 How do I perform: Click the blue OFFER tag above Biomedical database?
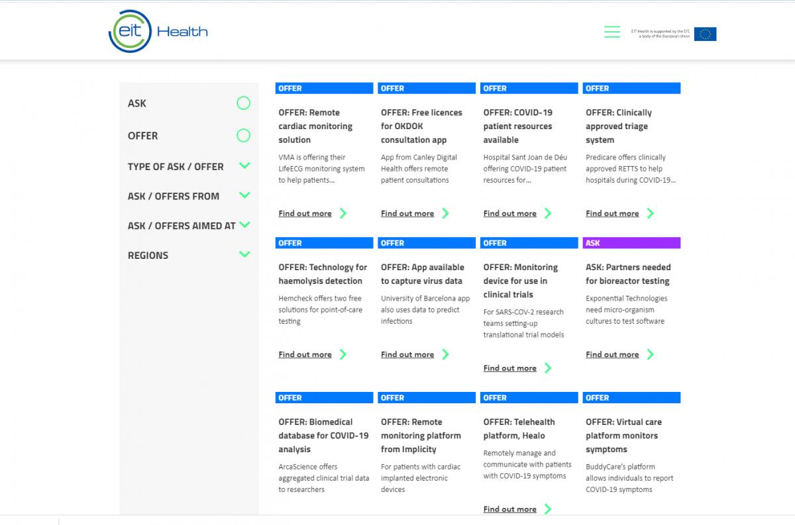[x=324, y=398]
